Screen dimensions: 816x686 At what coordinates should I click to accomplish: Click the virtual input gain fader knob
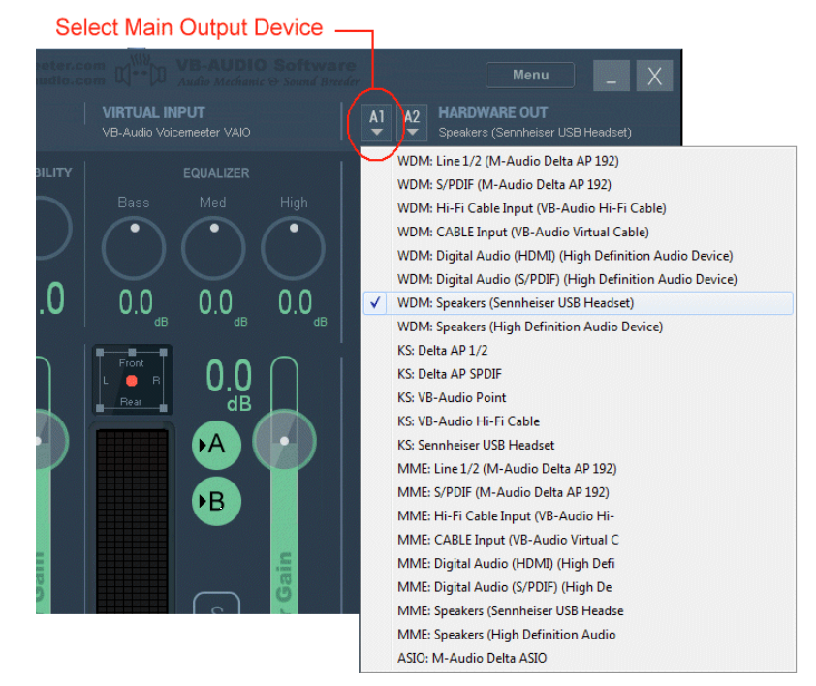[284, 441]
